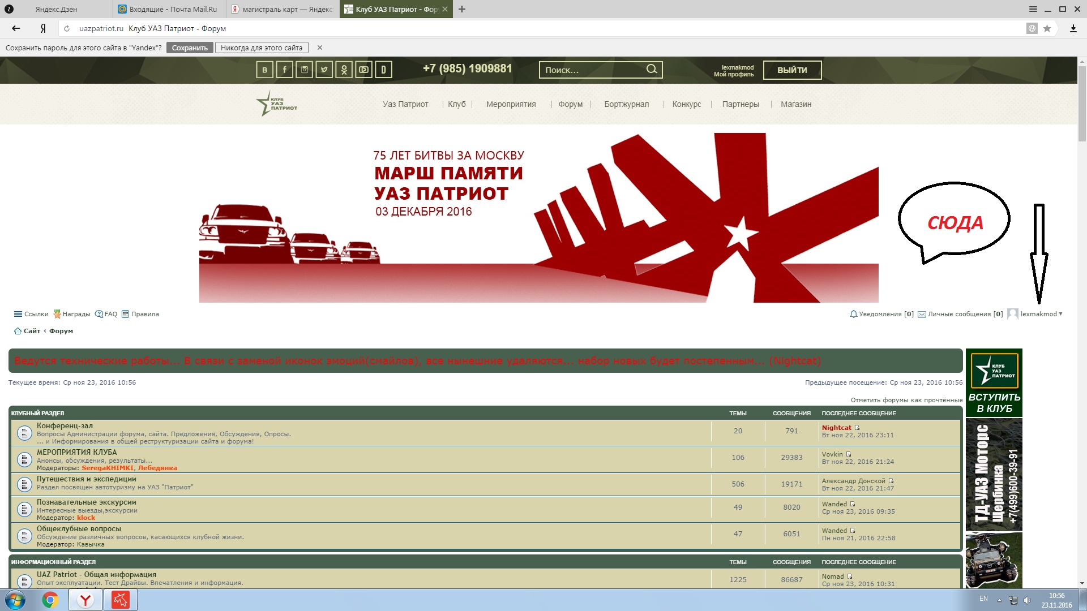The height and width of the screenshot is (611, 1087).
Task: Open the Конференц-зал forum link
Action: pyautogui.click(x=65, y=425)
